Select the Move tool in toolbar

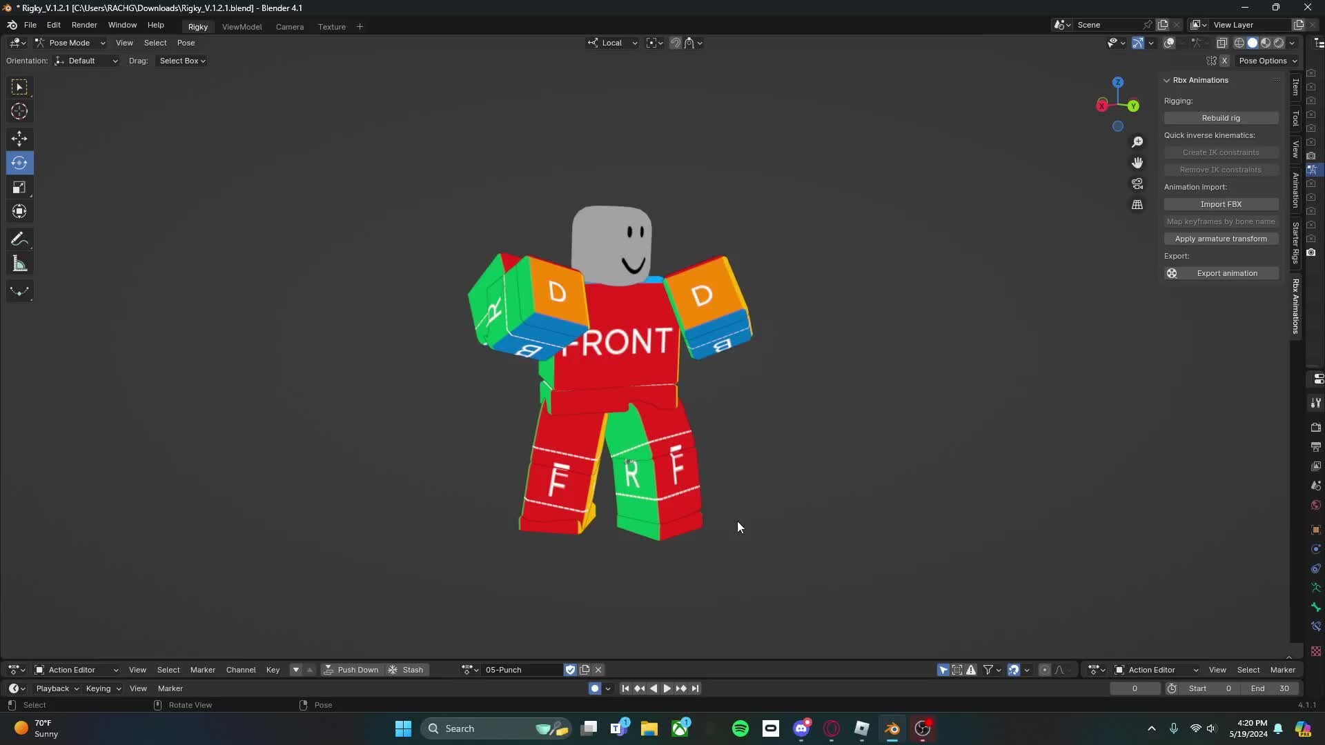19,138
